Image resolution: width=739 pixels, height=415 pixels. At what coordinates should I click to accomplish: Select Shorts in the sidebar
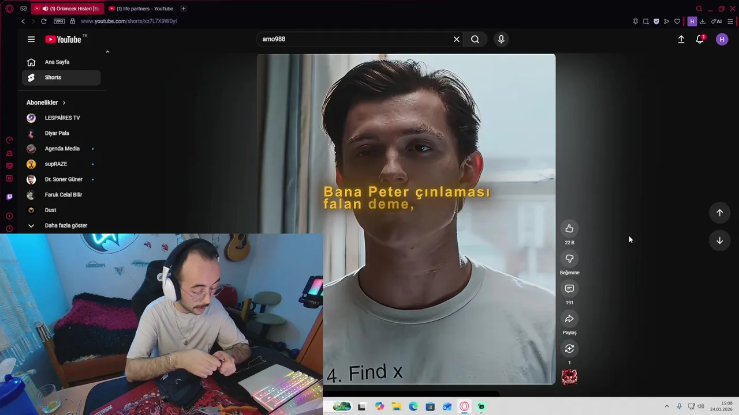pyautogui.click(x=61, y=77)
